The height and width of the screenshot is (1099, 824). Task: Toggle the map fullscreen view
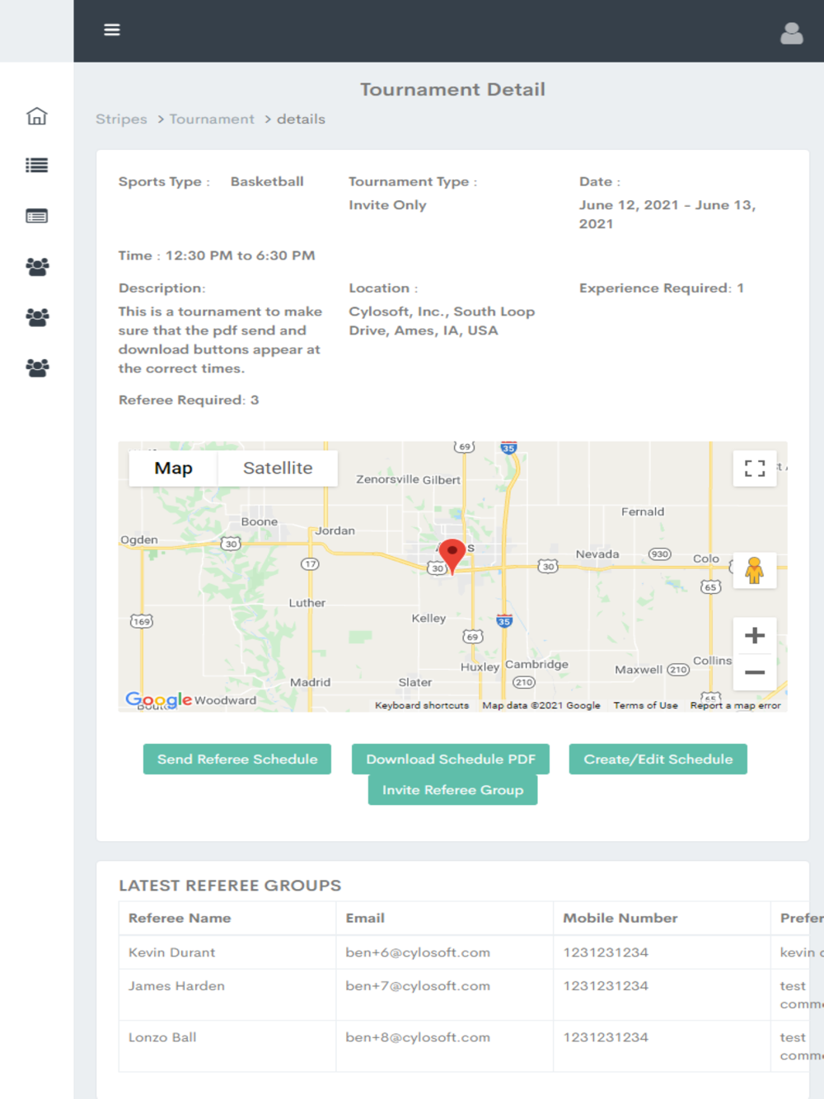[755, 469]
